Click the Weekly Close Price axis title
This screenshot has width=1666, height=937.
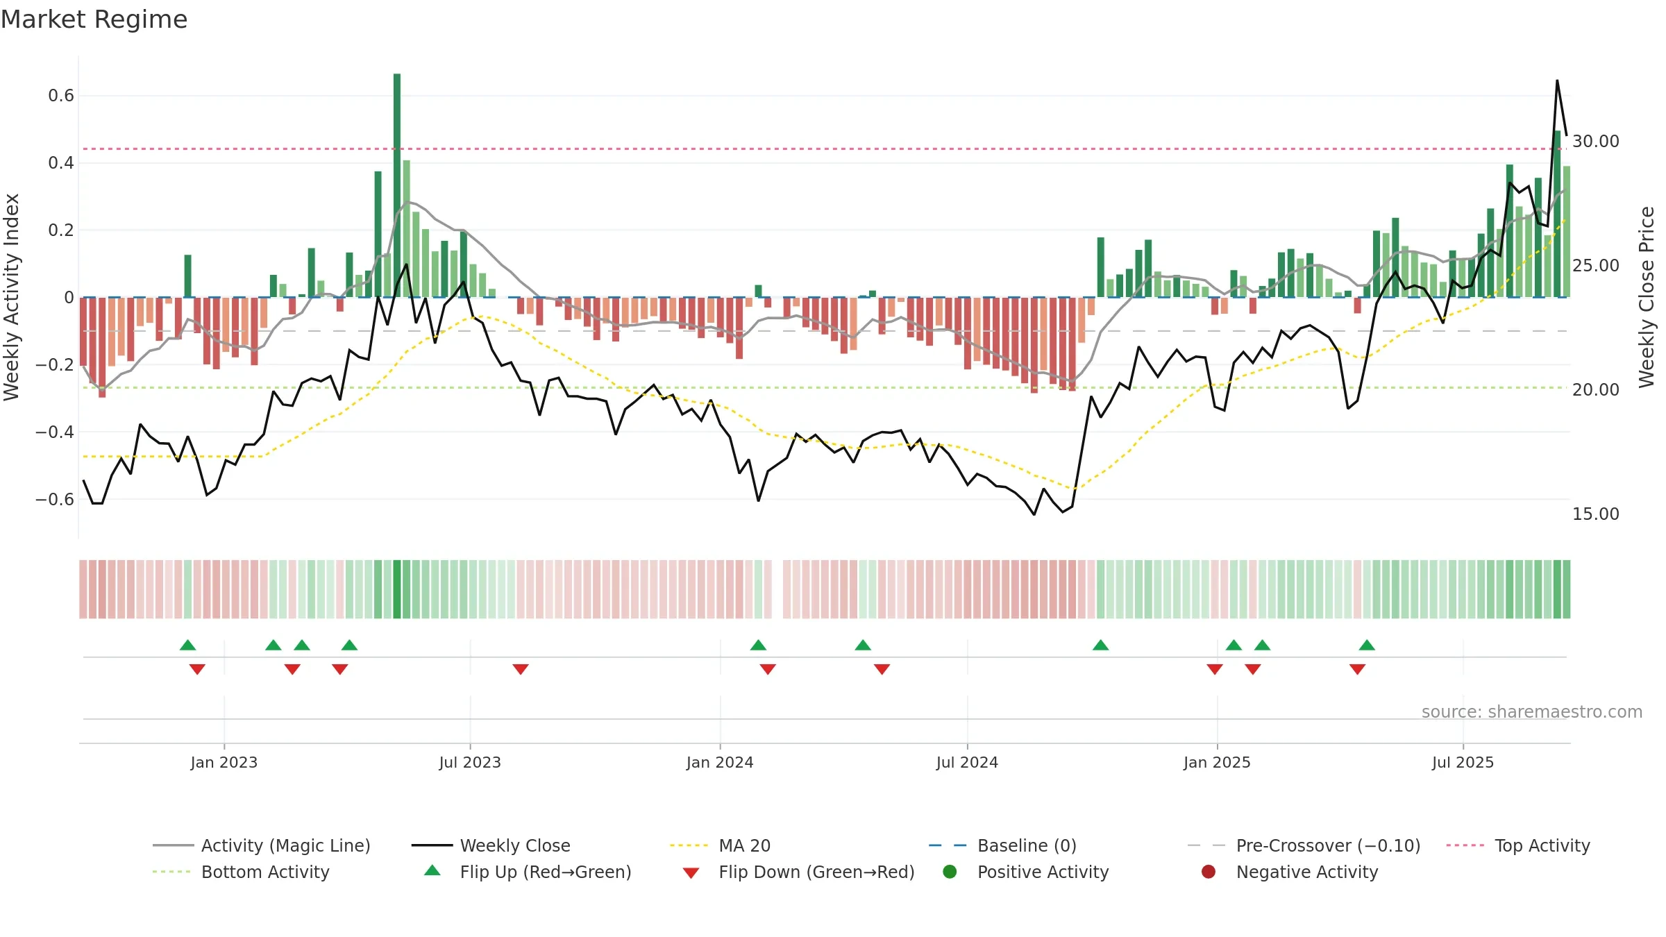tap(1647, 297)
